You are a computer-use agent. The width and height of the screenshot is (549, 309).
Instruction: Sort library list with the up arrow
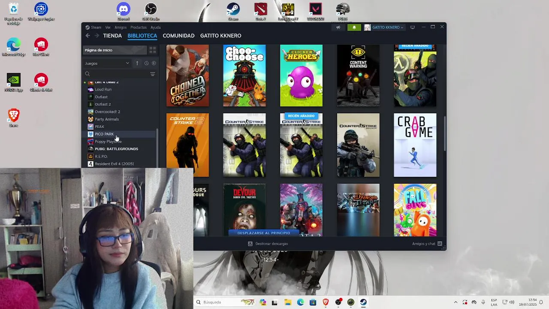point(137,63)
